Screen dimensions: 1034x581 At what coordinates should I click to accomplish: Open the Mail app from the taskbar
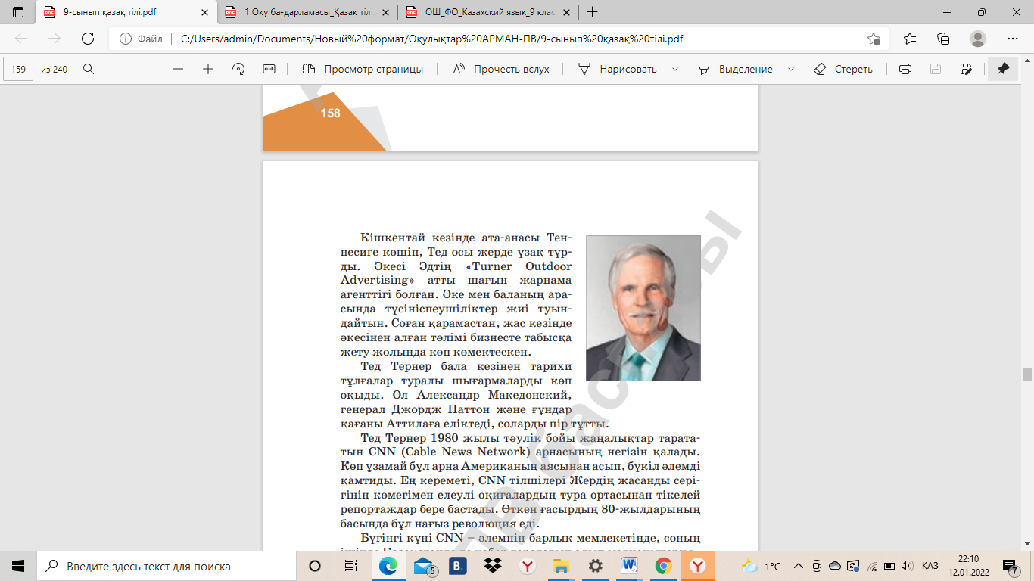tap(424, 566)
